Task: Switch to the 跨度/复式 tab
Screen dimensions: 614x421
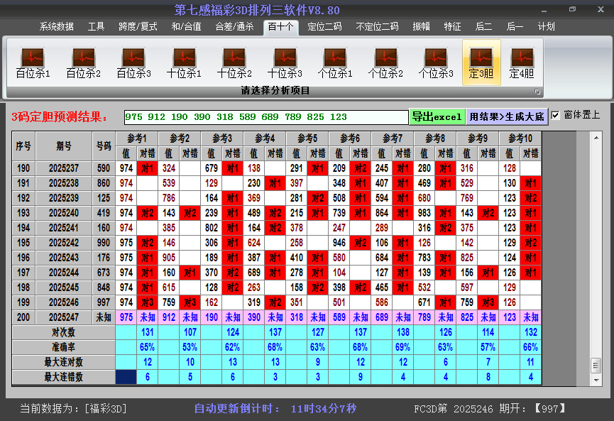Action: [138, 27]
